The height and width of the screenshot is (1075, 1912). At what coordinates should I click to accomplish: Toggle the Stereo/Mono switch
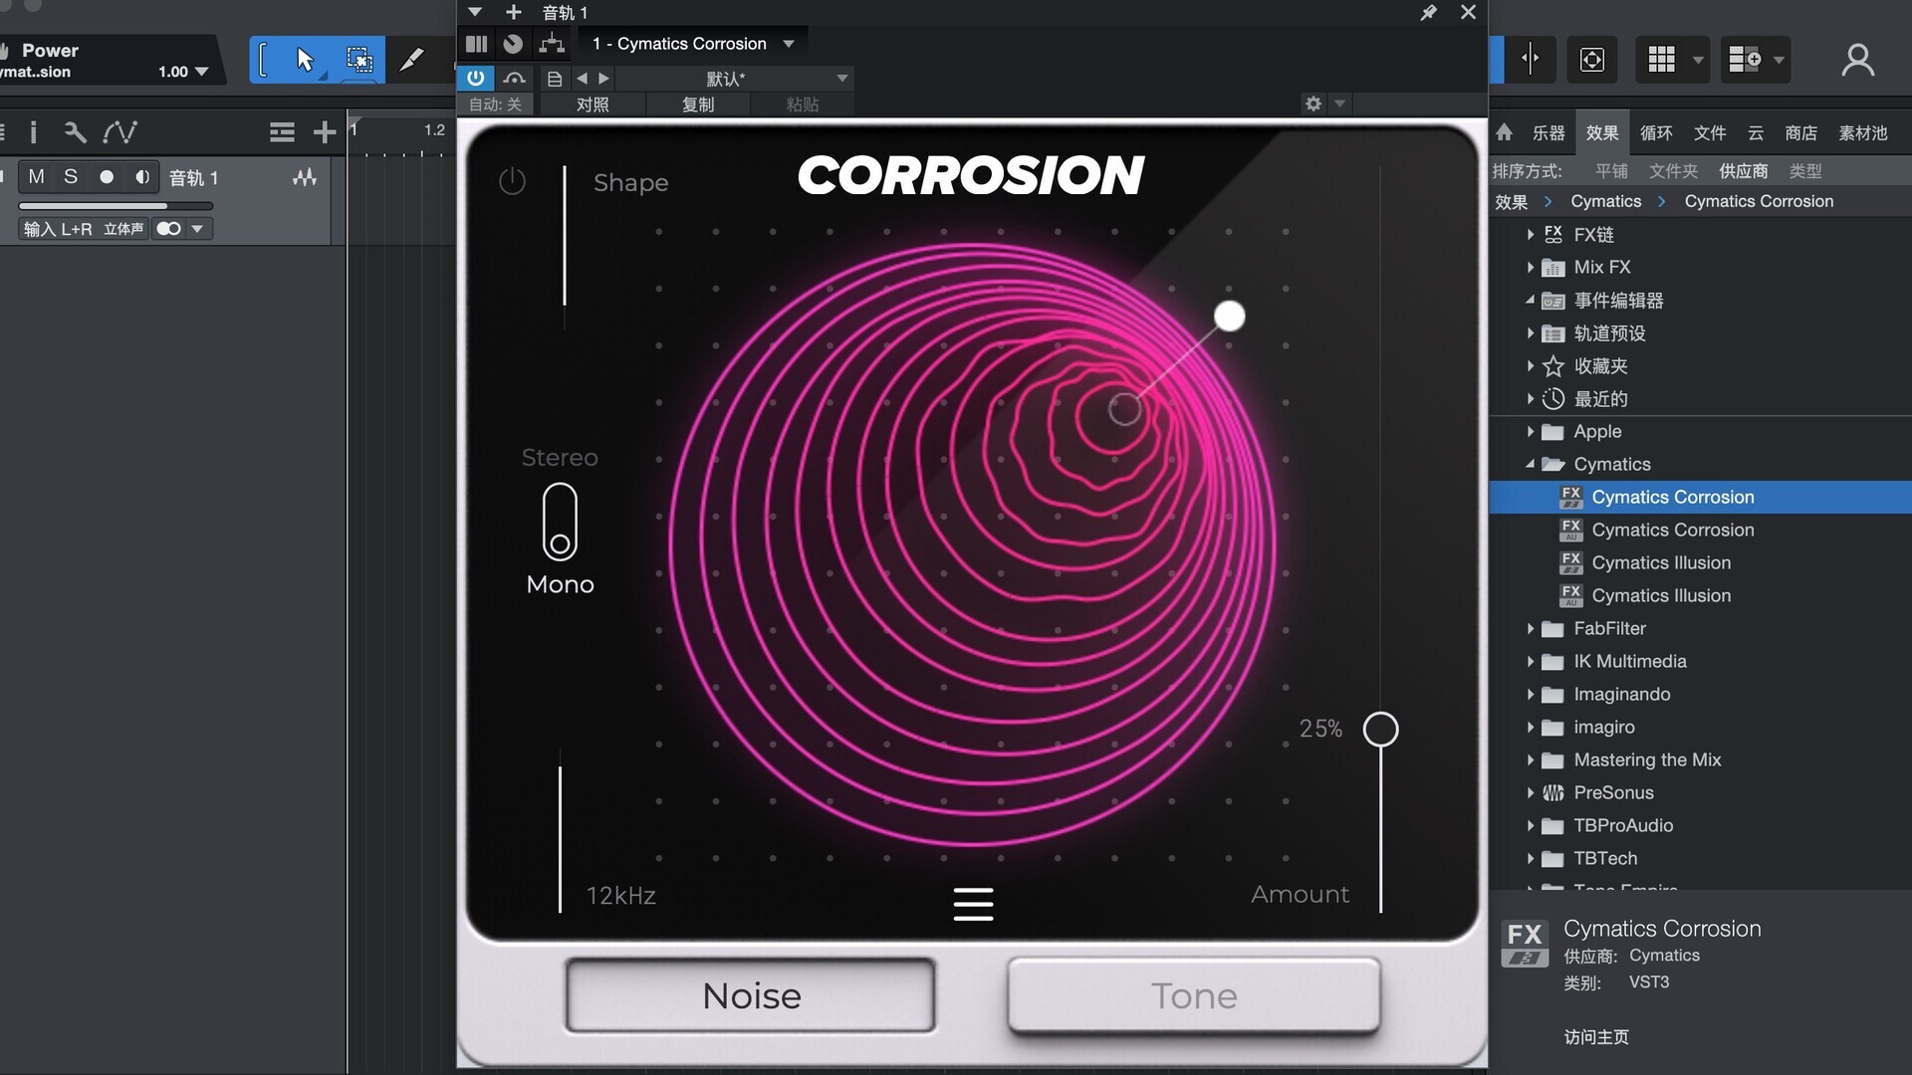click(x=560, y=522)
